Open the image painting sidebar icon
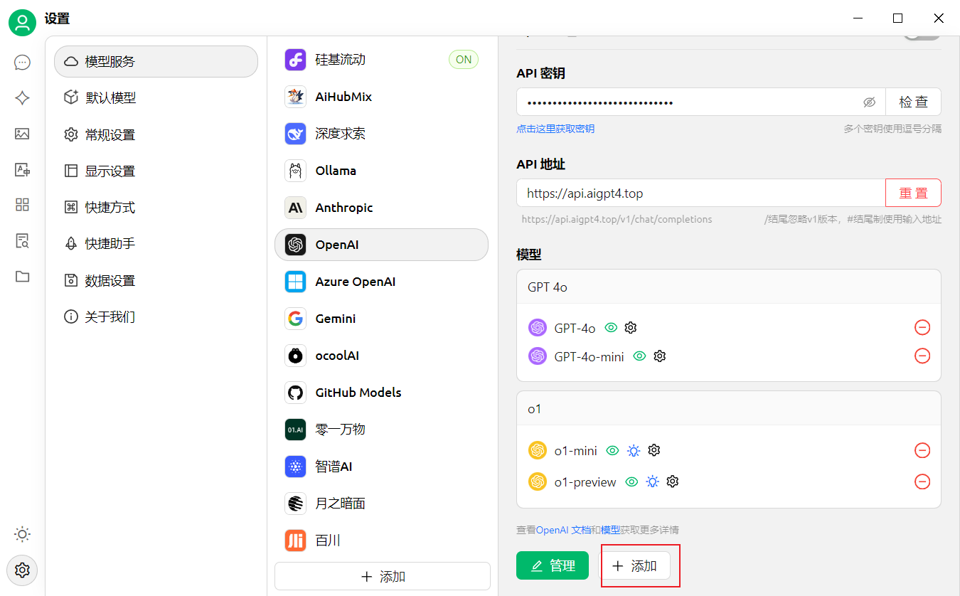Screen dimensions: 960x596 click(23, 134)
